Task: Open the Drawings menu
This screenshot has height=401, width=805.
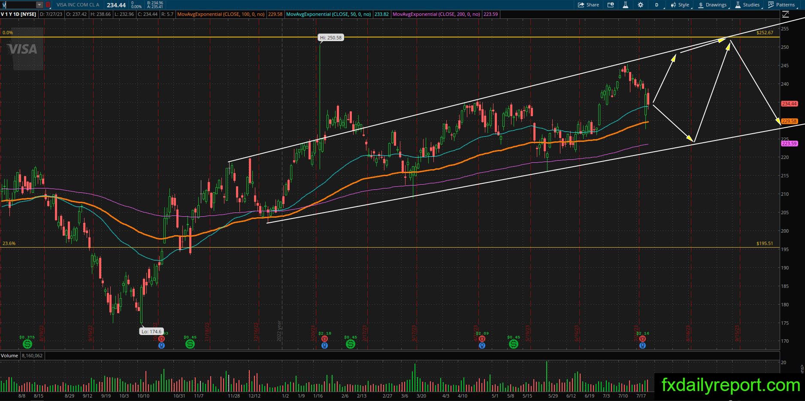Action: 712,5
